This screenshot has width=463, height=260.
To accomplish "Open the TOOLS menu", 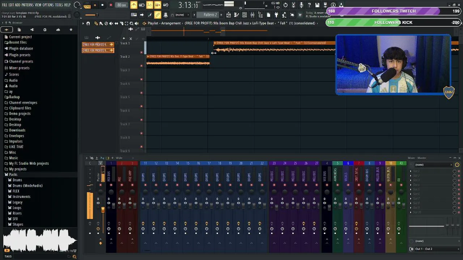I will tap(59, 5).
